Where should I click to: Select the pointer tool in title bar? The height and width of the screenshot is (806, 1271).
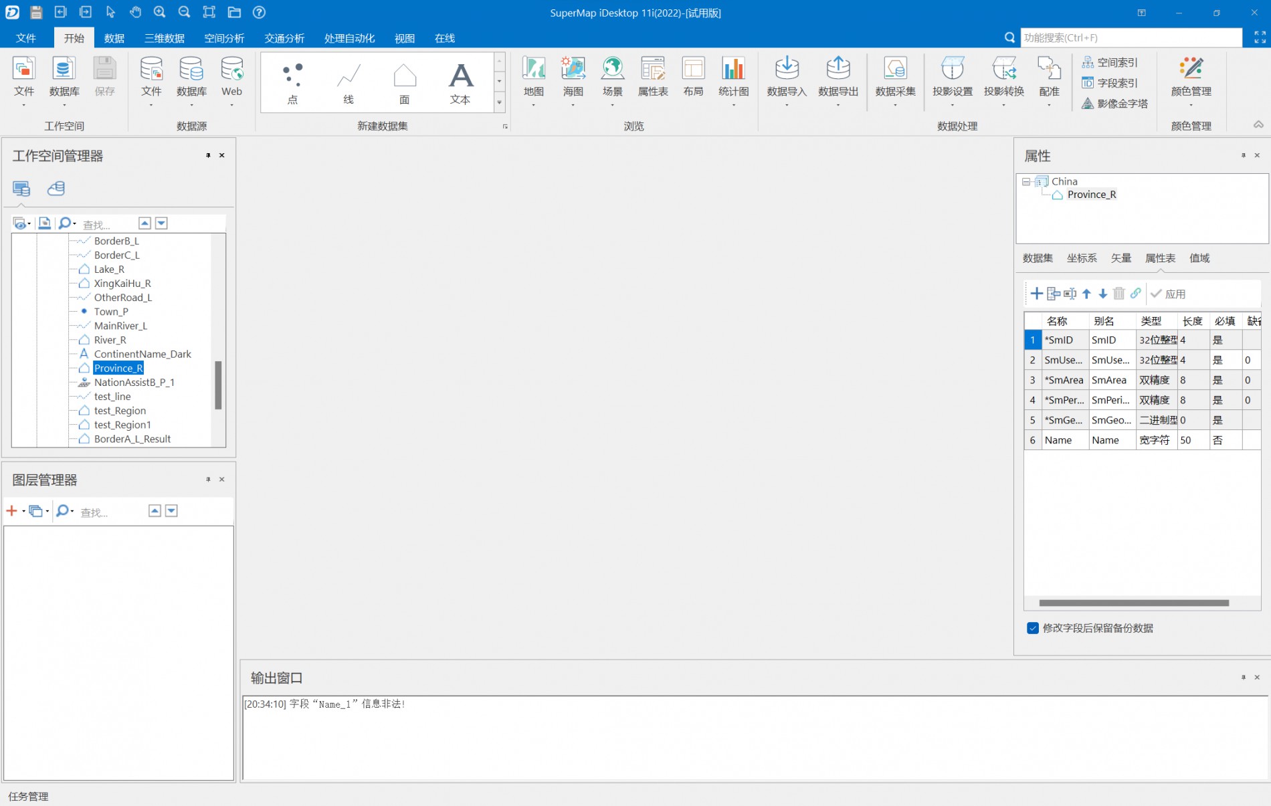pos(110,12)
